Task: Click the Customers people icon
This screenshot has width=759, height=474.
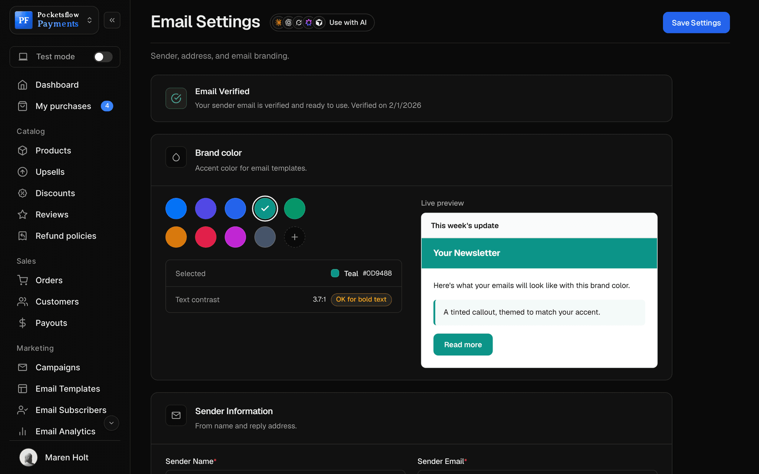Action: pos(23,302)
